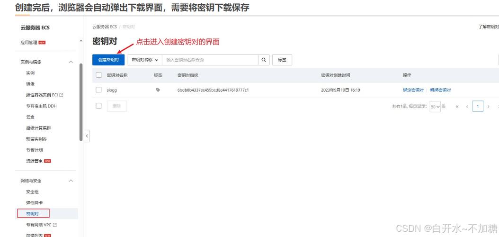Open 资源管家 in the sidebar
Viewport: 499px width, 237px height.
[x=35, y=161]
